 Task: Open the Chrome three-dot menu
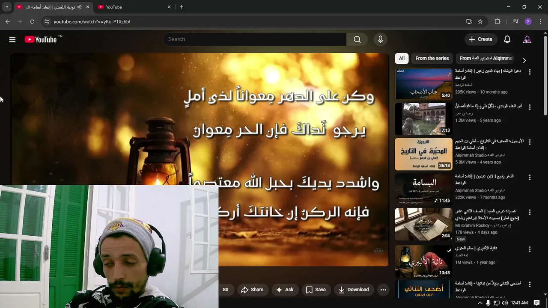coord(540,21)
